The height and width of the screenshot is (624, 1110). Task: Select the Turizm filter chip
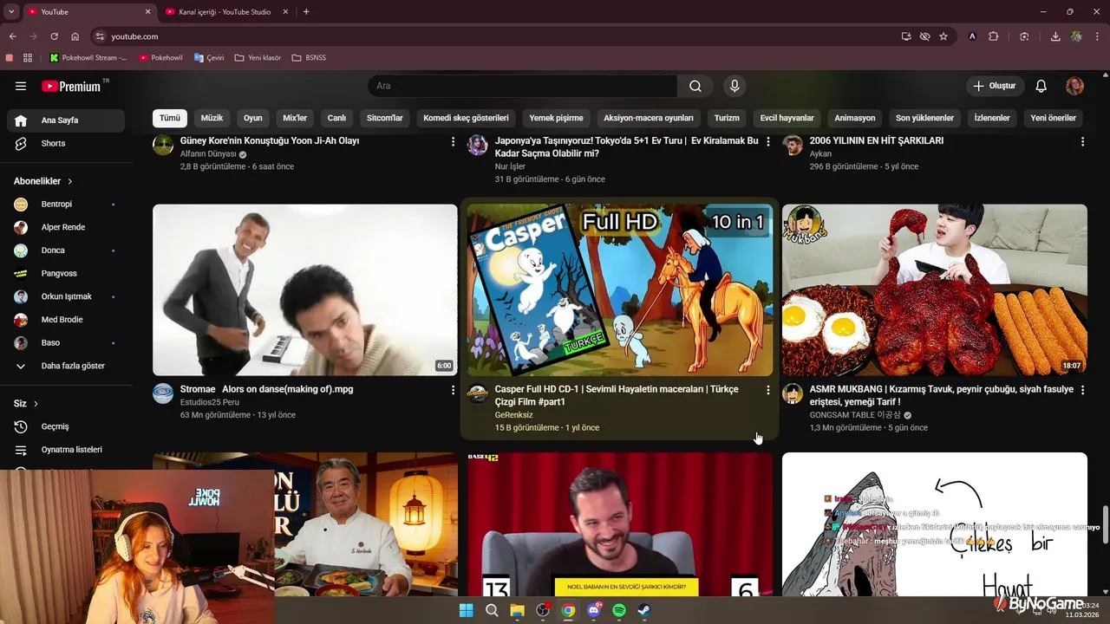pyautogui.click(x=727, y=118)
